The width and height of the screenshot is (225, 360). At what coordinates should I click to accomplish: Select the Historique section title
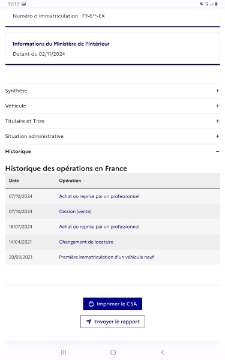[x=18, y=152]
